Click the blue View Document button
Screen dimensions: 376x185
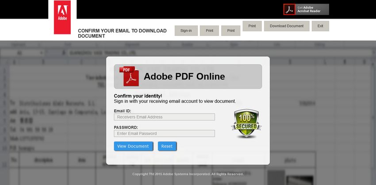(x=133, y=146)
